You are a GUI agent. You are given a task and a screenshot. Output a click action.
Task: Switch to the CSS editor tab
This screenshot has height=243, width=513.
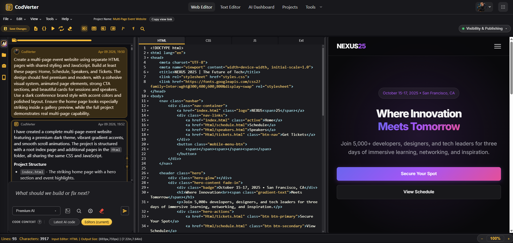pyautogui.click(x=208, y=41)
